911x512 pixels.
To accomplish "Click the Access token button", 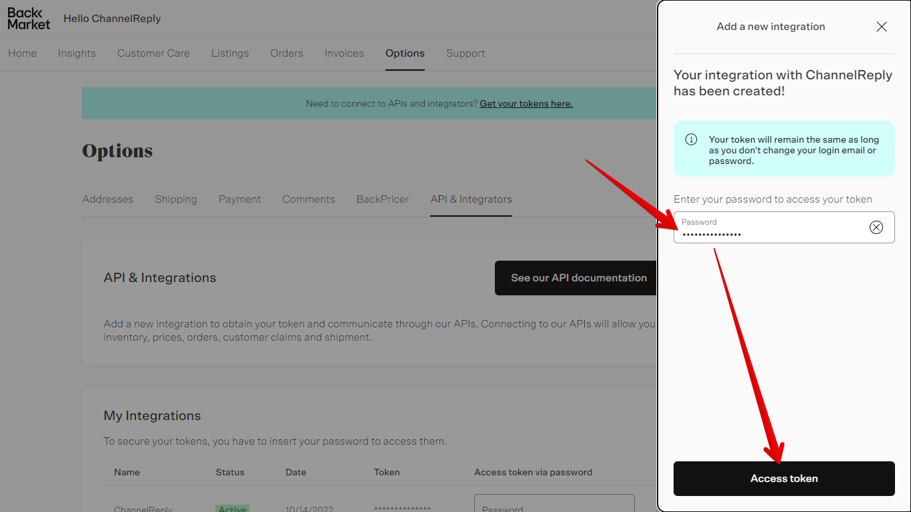I will 784,479.
